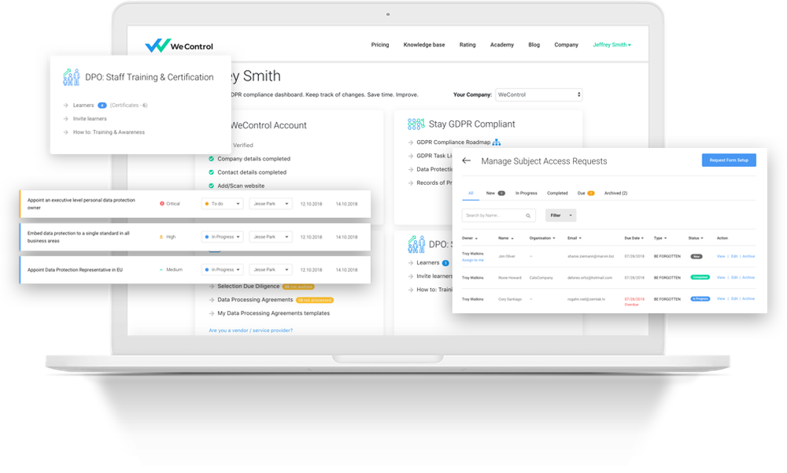Click View in the Jon Oliver row
787x473 pixels.
point(721,257)
